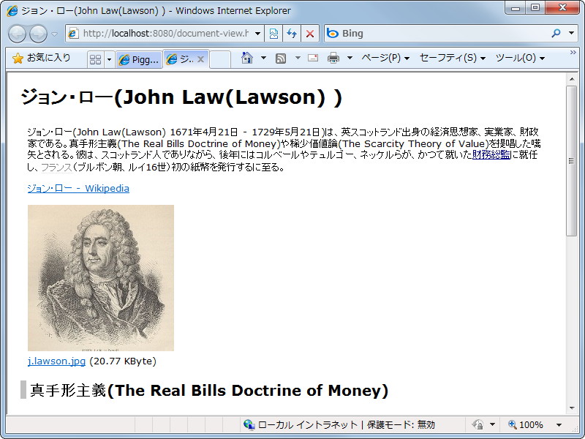Open the セーフティ(S) menu
585x439 pixels.
pos(452,58)
